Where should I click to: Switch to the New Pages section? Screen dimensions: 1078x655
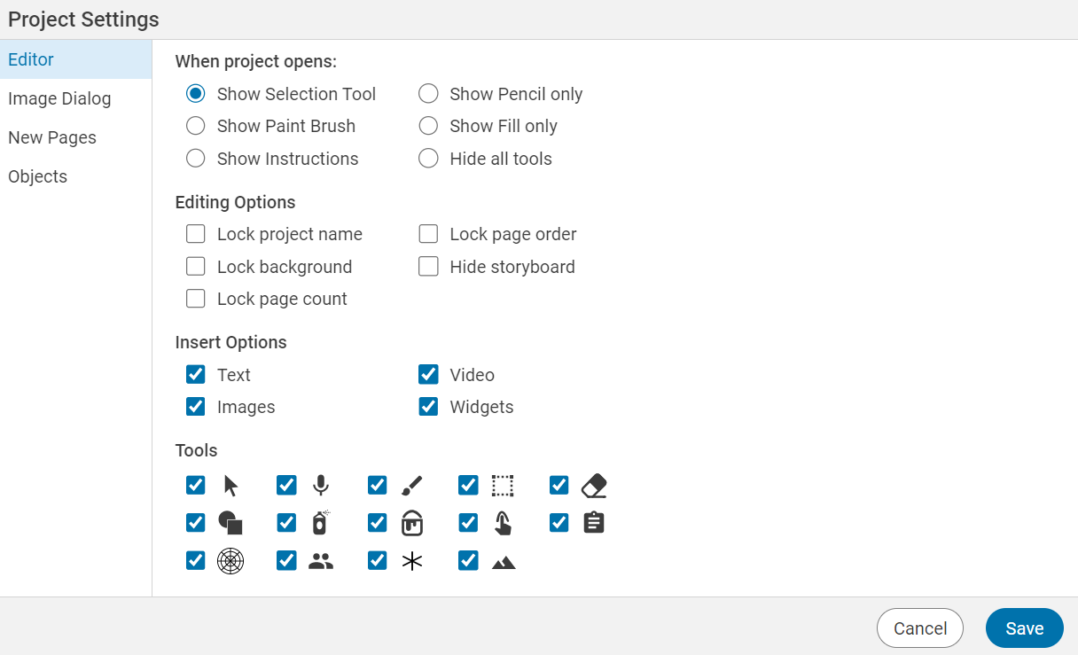pos(52,137)
